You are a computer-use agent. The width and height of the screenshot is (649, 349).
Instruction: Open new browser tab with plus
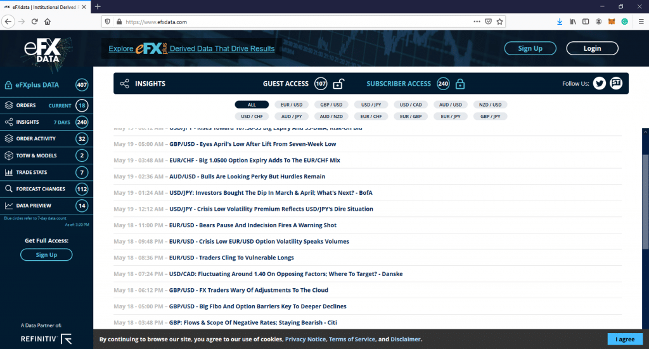(x=98, y=6)
